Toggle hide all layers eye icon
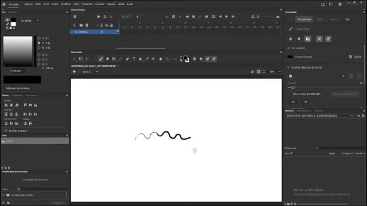367x206 pixels. coord(107,25)
